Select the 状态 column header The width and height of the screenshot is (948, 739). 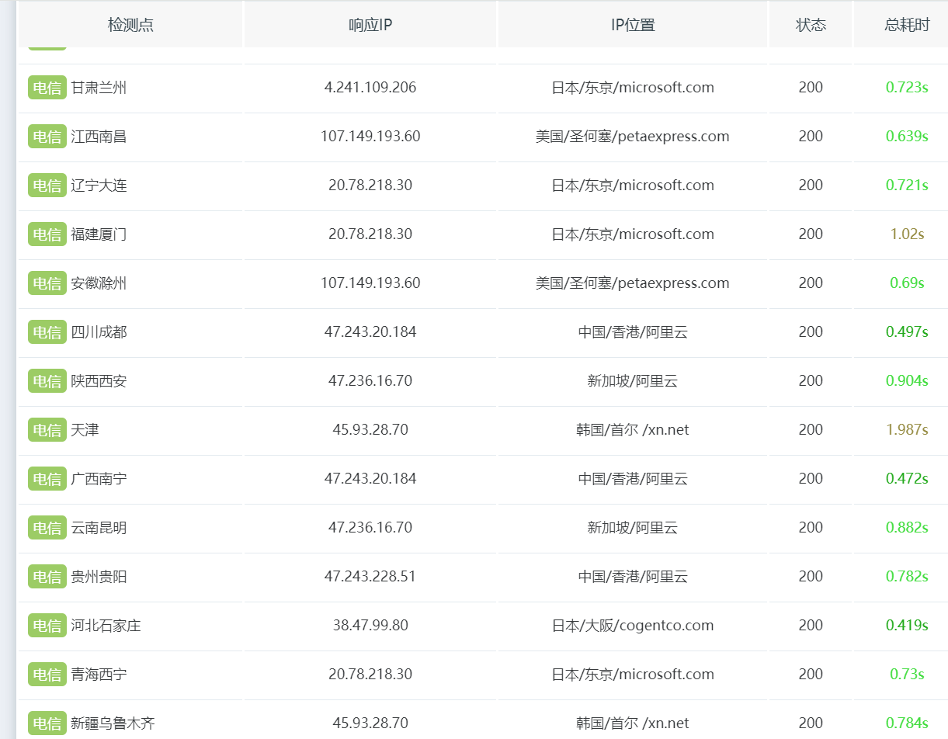click(811, 25)
